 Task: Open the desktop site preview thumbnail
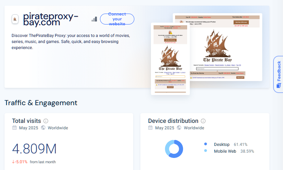pyautogui.click(x=226, y=47)
